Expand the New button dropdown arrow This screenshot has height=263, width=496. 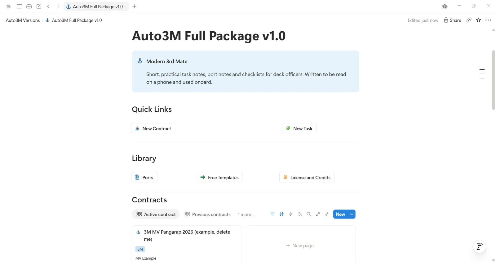352,214
